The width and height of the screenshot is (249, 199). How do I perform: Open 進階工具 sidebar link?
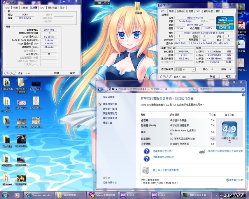107,123
